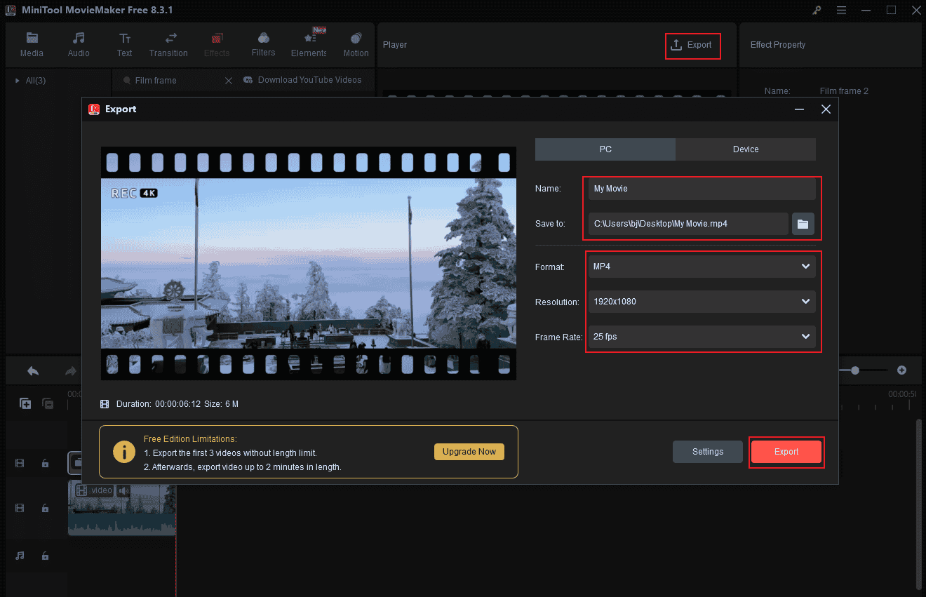926x597 pixels.
Task: Click the Undo arrow above the timeline
Action: [32, 370]
